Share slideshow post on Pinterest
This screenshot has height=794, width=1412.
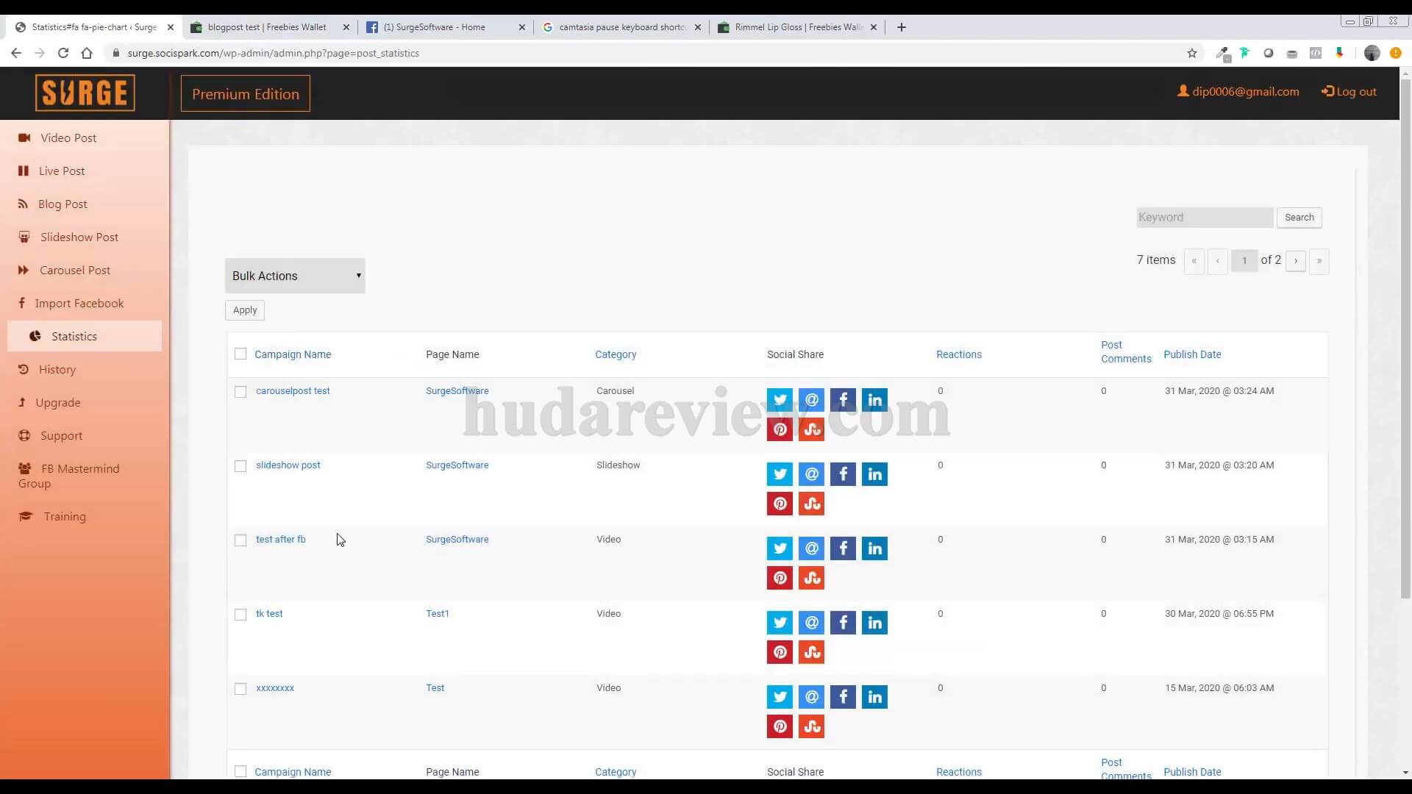click(780, 504)
